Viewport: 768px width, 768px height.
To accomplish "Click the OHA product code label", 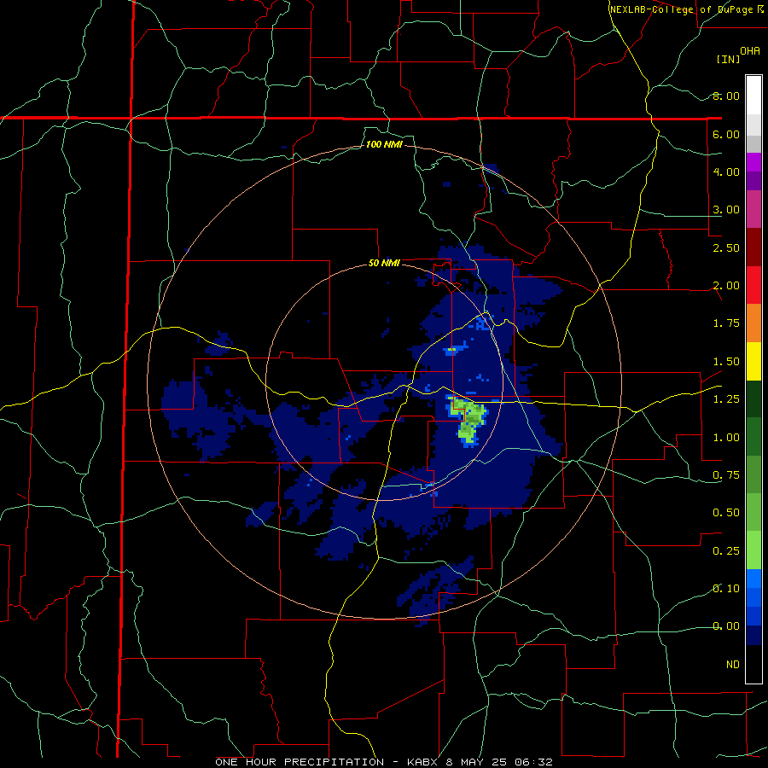I will (750, 51).
